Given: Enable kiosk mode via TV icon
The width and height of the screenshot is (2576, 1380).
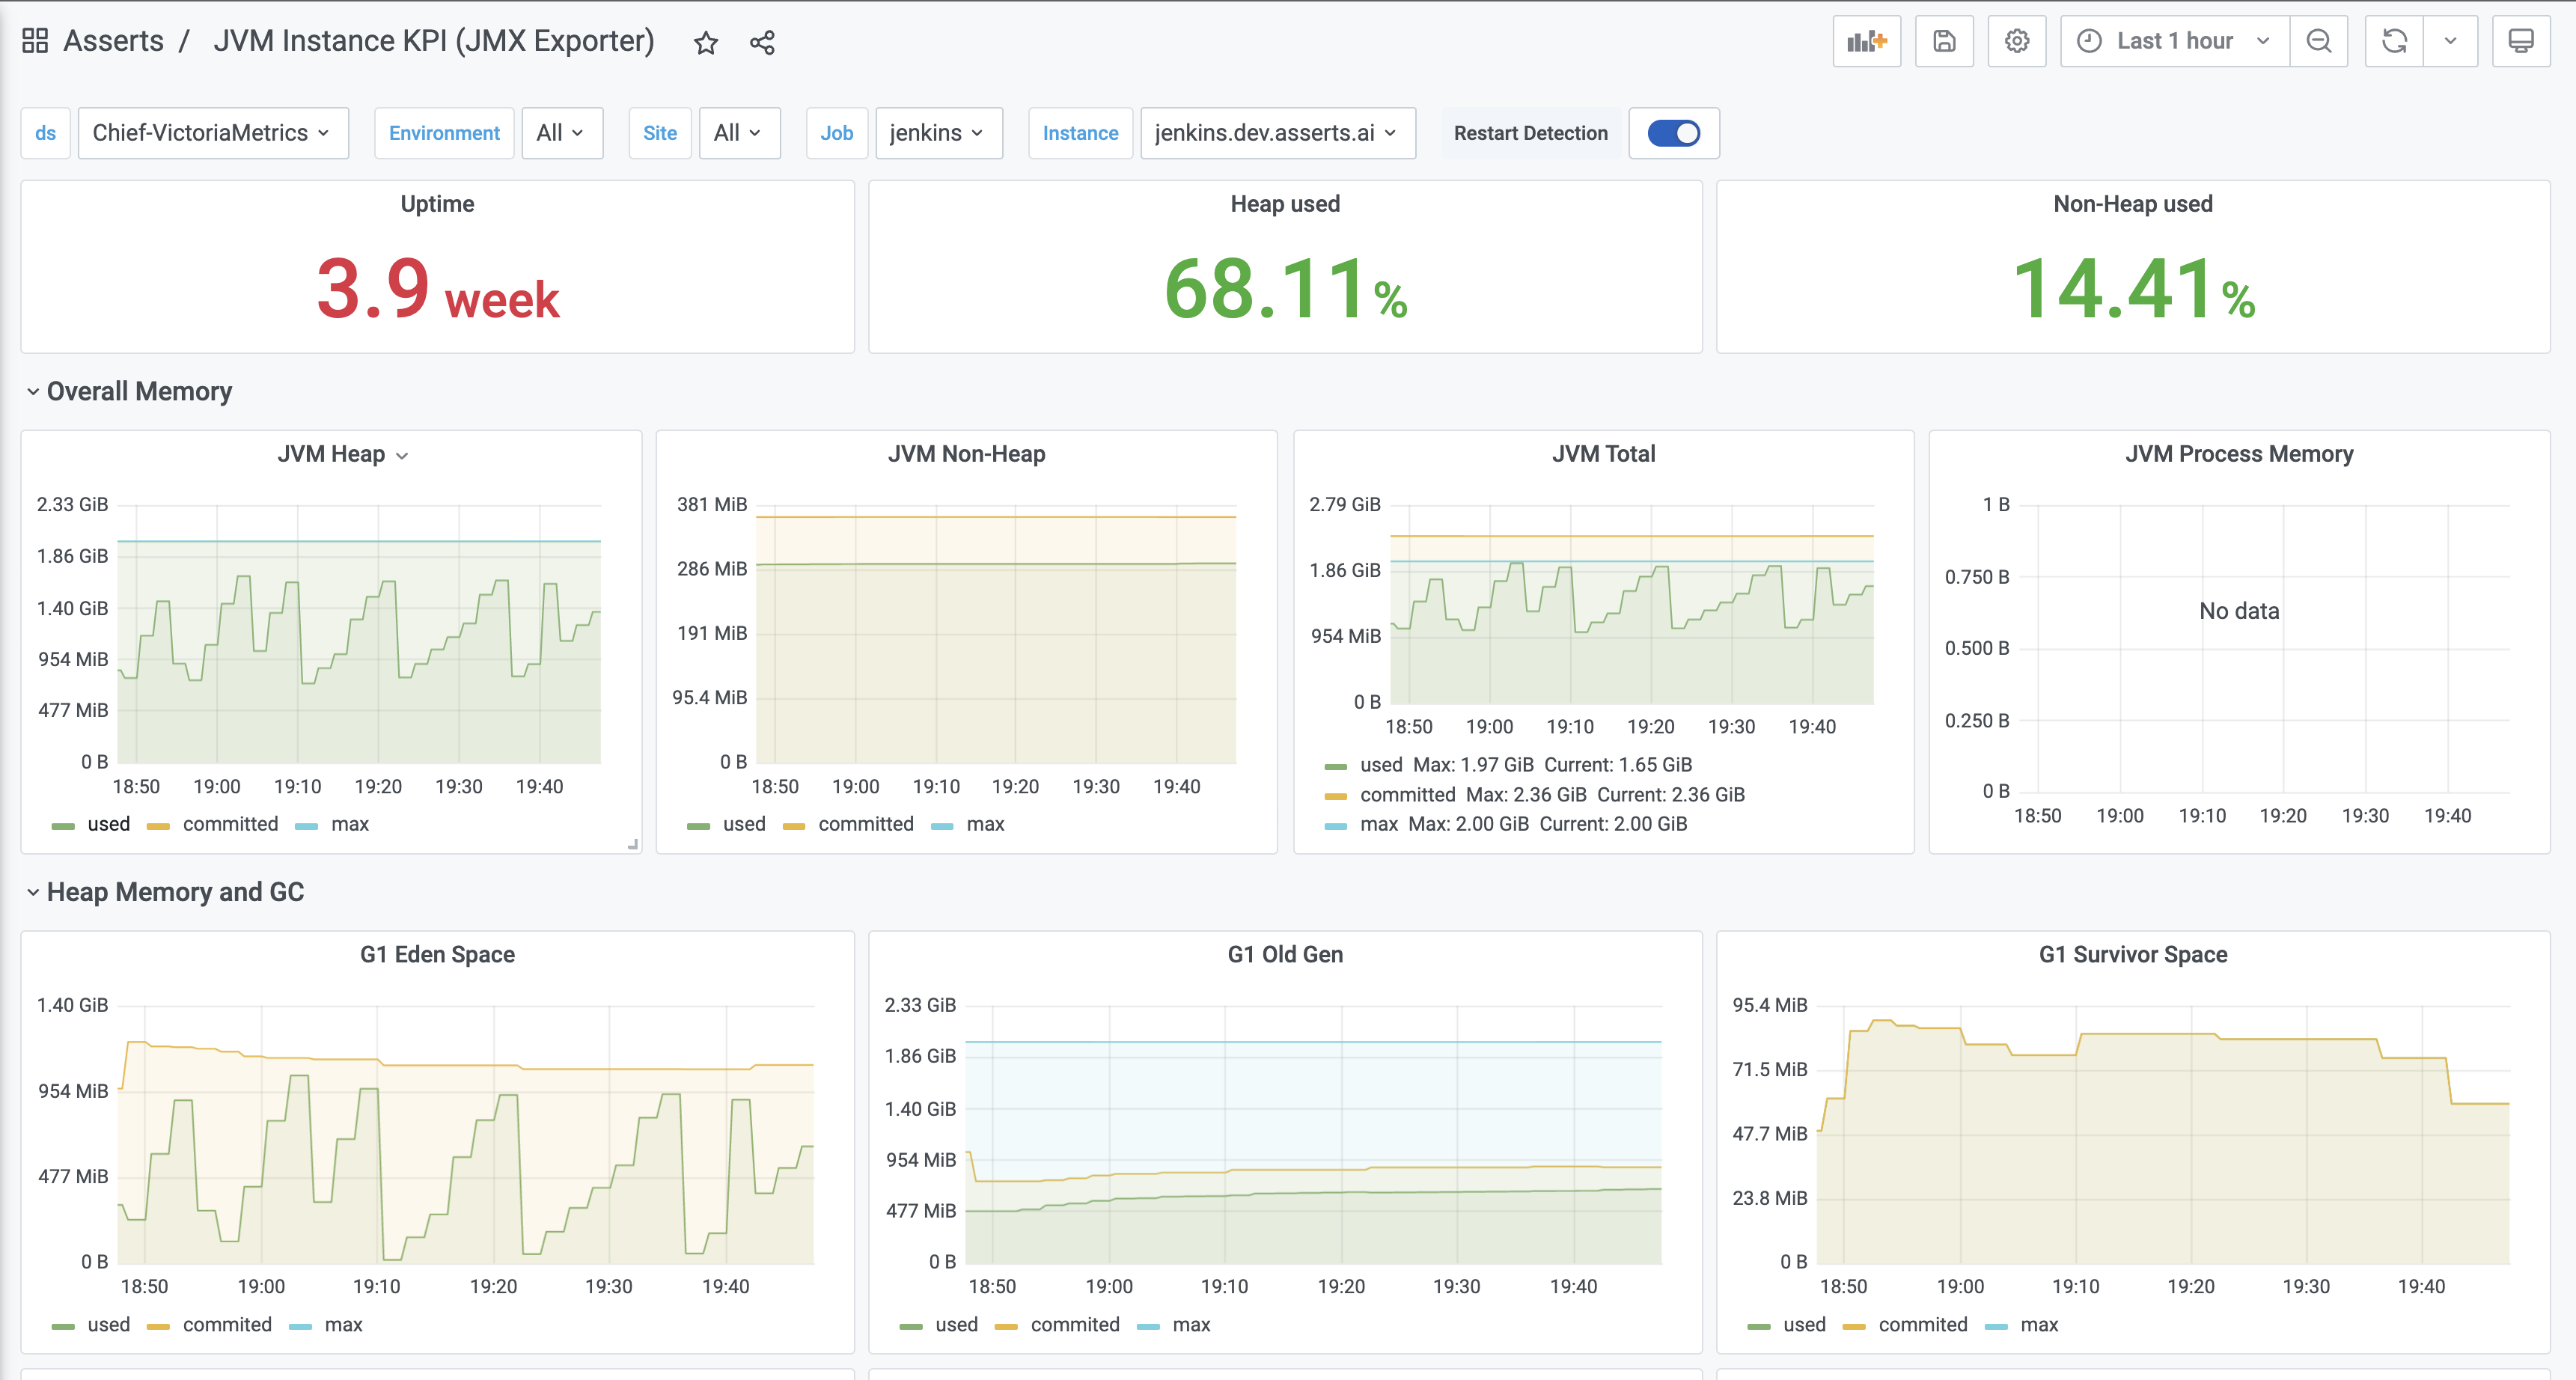Looking at the screenshot, I should coord(2521,41).
